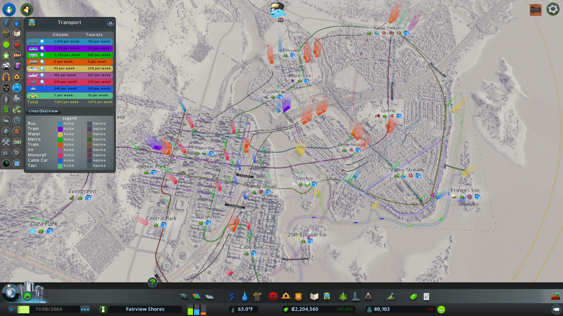The height and width of the screenshot is (316, 563).
Task: Open the Police build menu
Action: click(x=298, y=297)
